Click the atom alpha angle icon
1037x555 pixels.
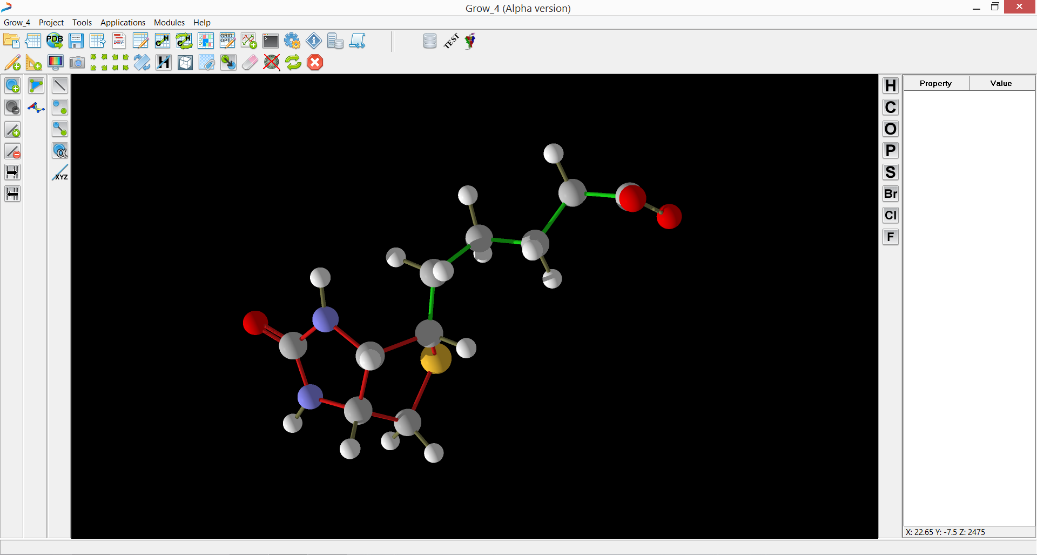point(60,151)
